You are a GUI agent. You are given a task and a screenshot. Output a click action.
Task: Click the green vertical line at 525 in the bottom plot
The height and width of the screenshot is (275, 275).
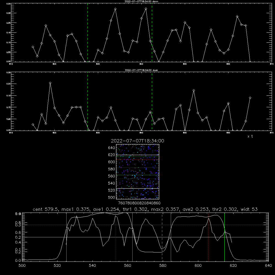66,237
